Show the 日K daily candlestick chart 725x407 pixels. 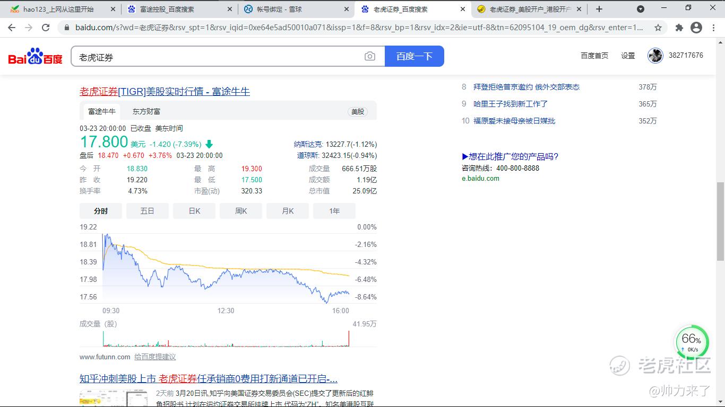click(x=194, y=211)
